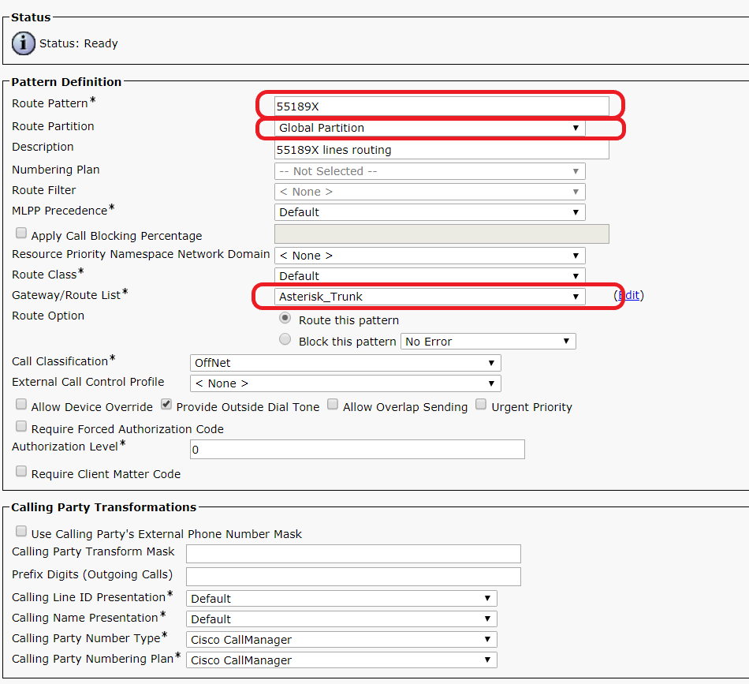The image size is (749, 684).
Task: Click the 'Gateway/Route List' label
Action: (x=66, y=295)
